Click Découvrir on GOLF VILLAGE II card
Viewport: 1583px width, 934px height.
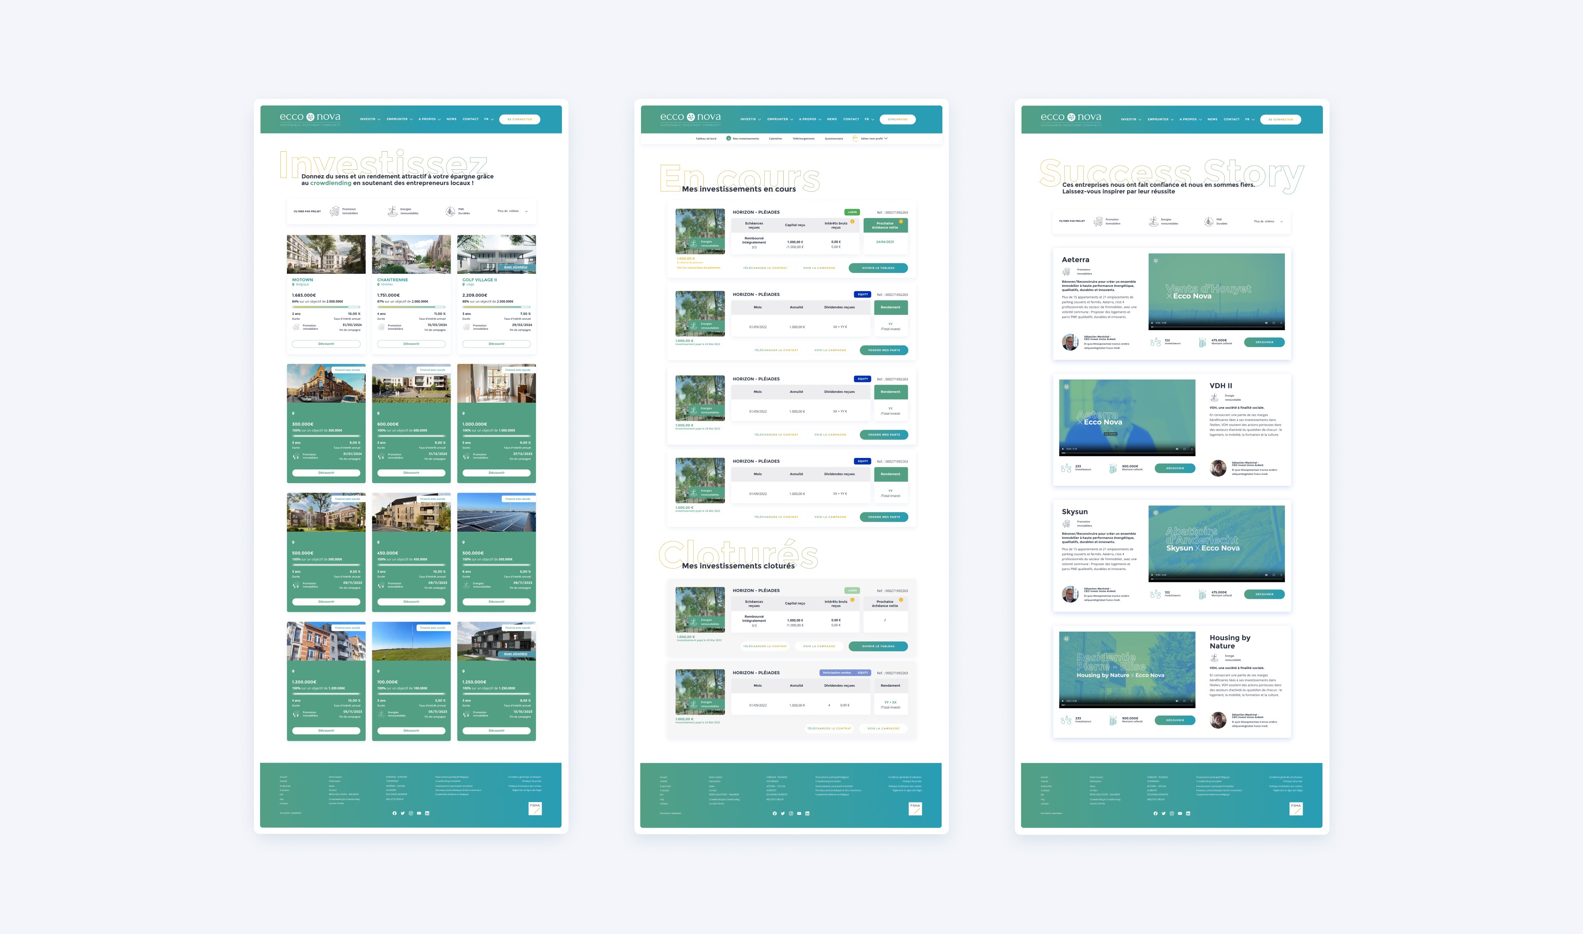coord(497,344)
